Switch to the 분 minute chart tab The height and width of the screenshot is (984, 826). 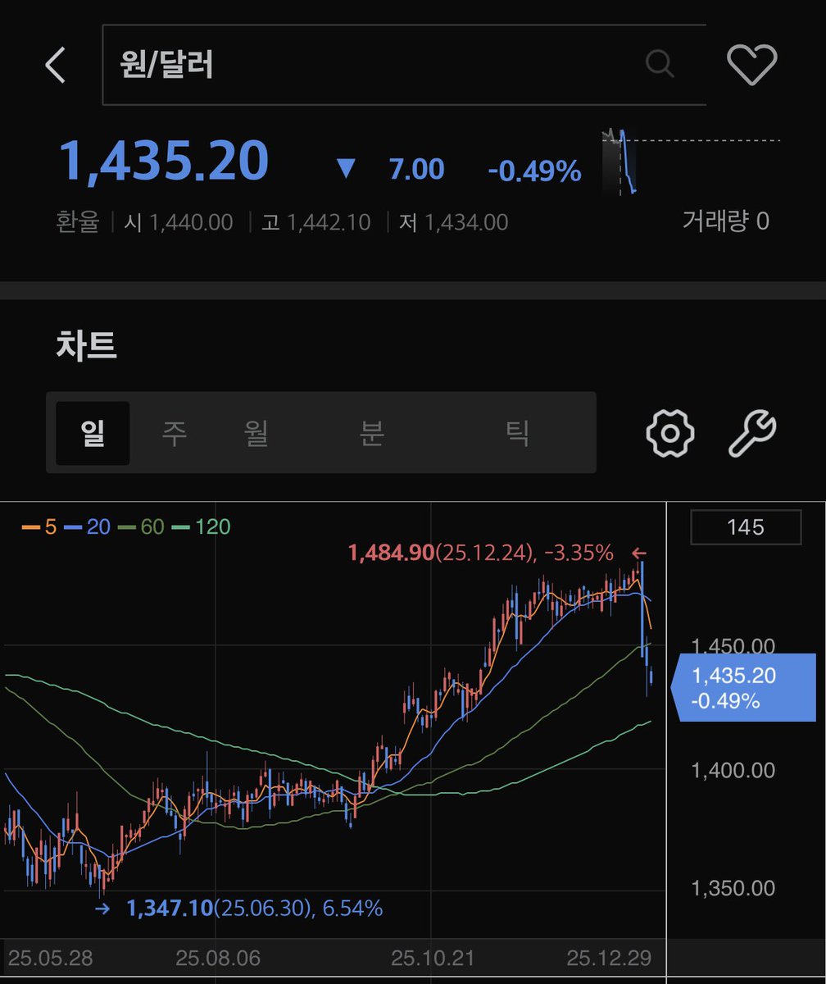[x=371, y=433]
